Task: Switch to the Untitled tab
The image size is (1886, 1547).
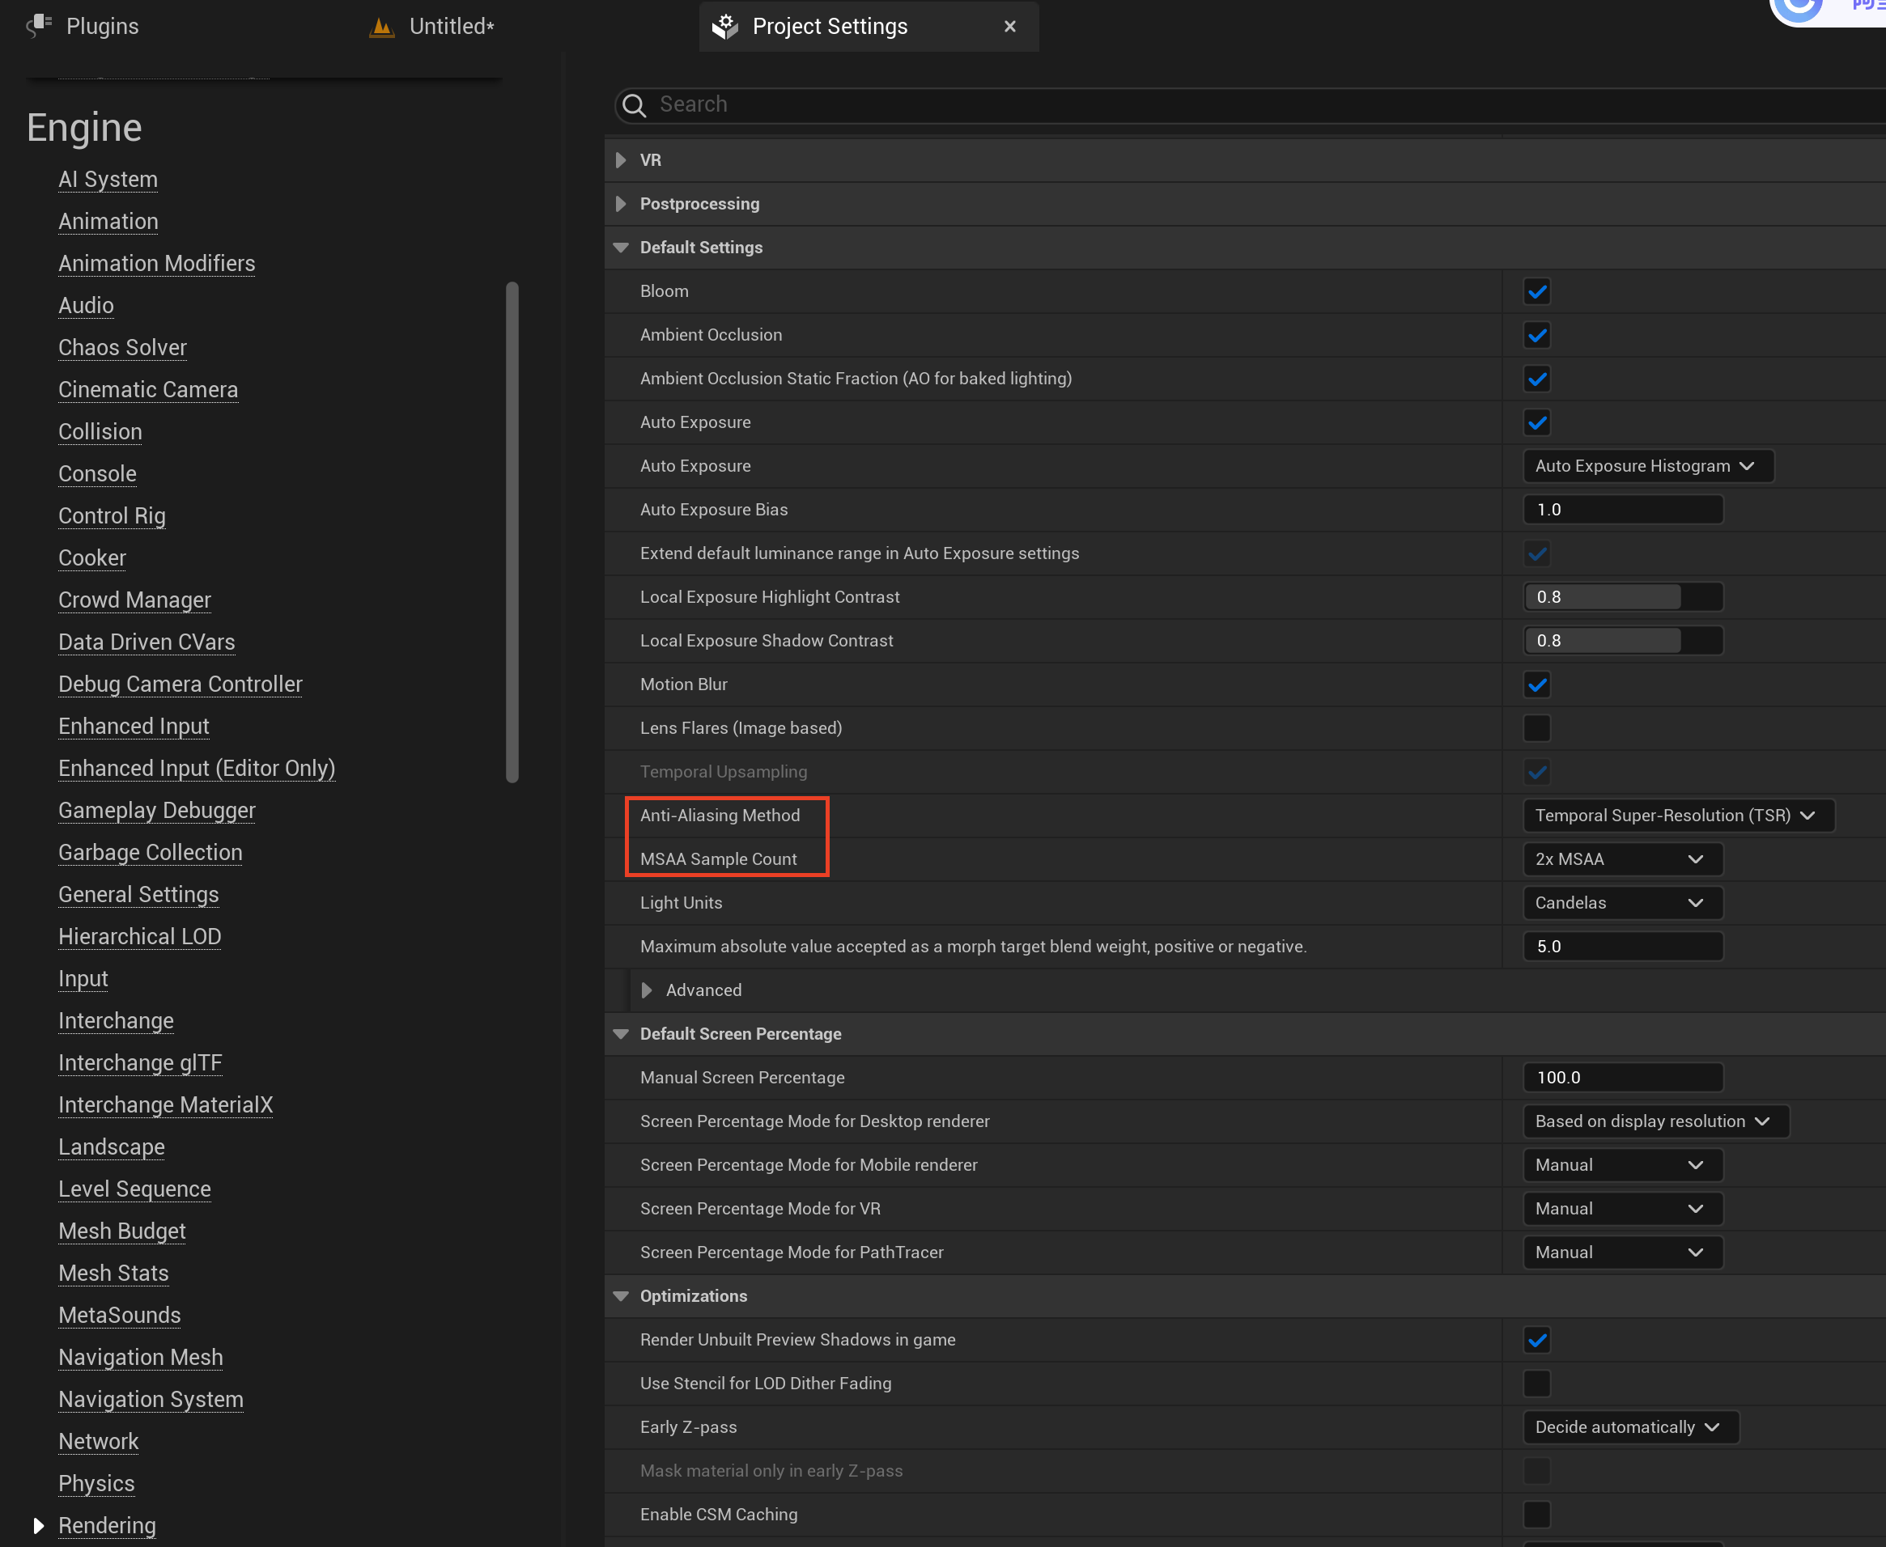Action: [x=452, y=27]
